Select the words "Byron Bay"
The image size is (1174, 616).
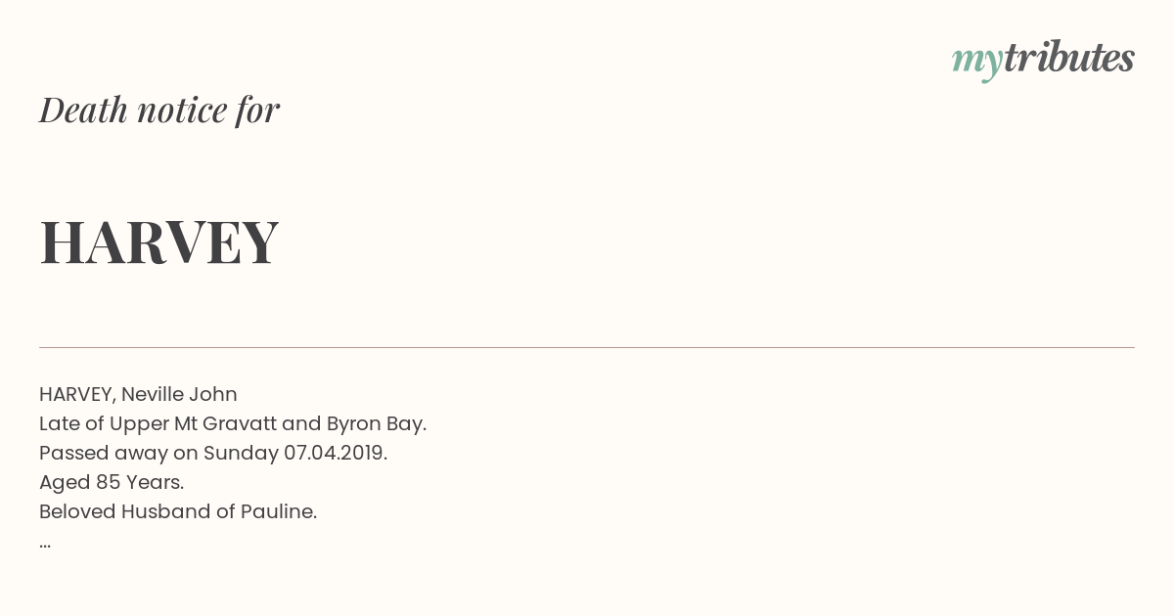(x=374, y=424)
